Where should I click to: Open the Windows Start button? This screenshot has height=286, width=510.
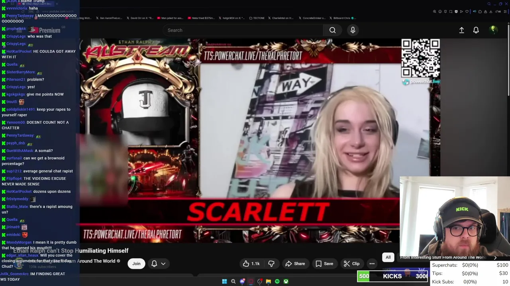click(x=224, y=281)
